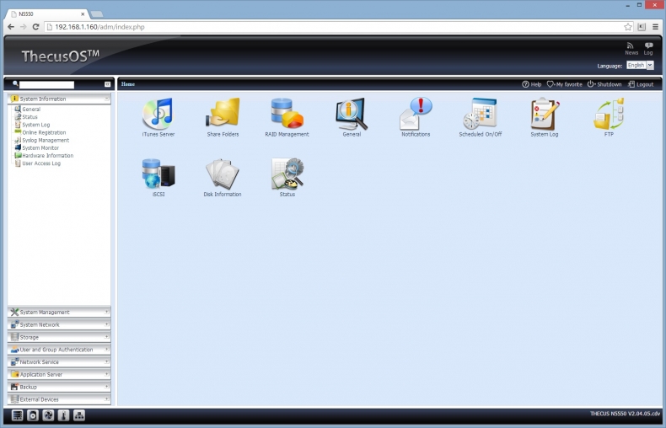Click the search magnifier icon in sidebar

[x=15, y=83]
